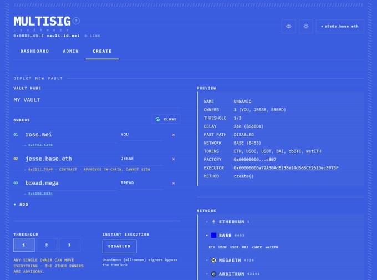Remove owner ross.wei with its X
377x280 pixels.
click(174, 135)
